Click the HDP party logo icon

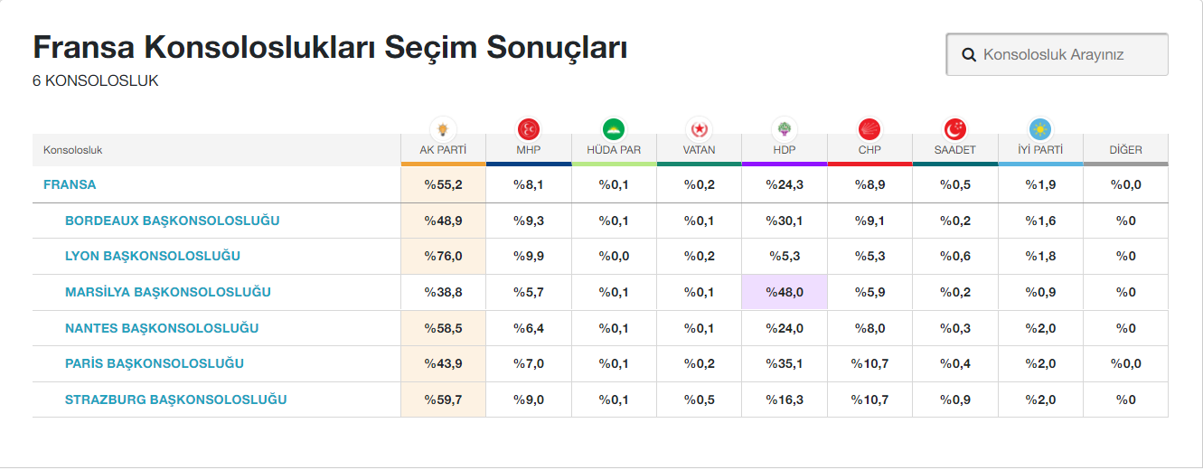784,128
